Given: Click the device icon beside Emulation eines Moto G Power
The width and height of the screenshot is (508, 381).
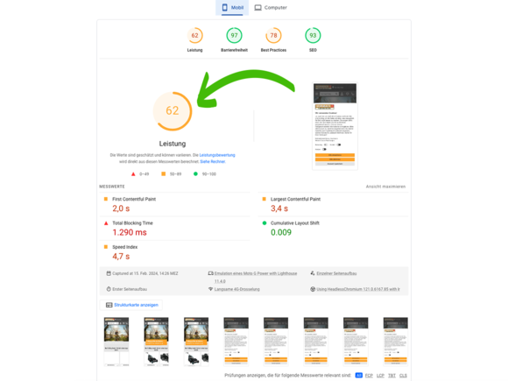Looking at the screenshot, I should pos(210,273).
